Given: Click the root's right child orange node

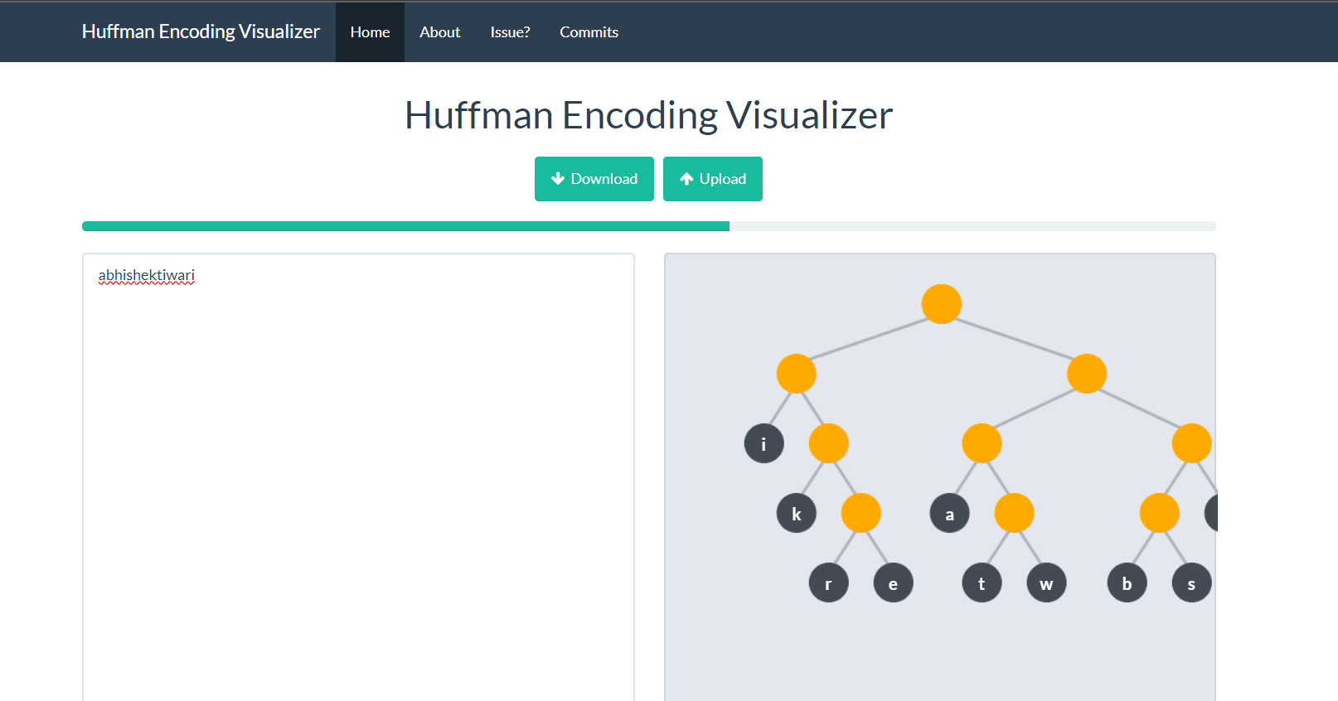Looking at the screenshot, I should [x=1087, y=374].
